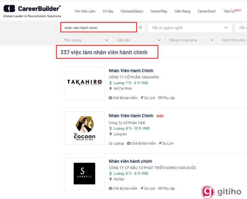This screenshot has width=247, height=199.
Task: Click the location pin icon next to Long An
Action: click(111, 134)
